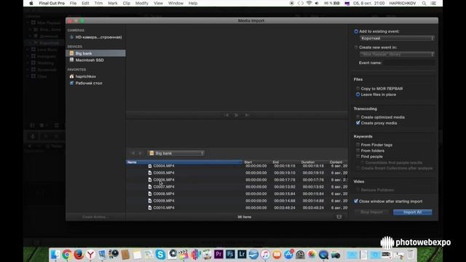Enable keywords From folders
Screen dimensions: 466x262
[x=358, y=151]
